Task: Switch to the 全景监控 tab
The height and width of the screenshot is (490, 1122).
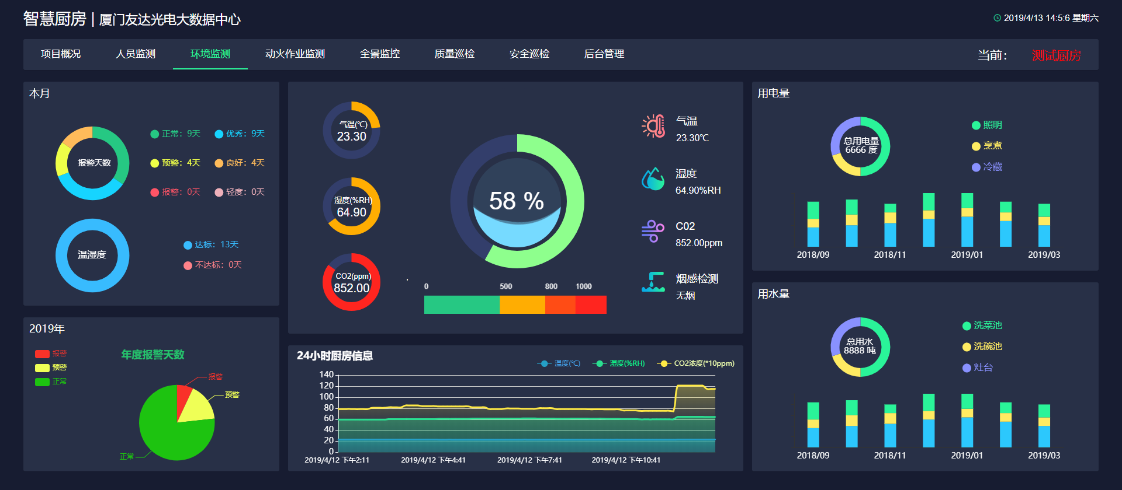Action: point(380,54)
